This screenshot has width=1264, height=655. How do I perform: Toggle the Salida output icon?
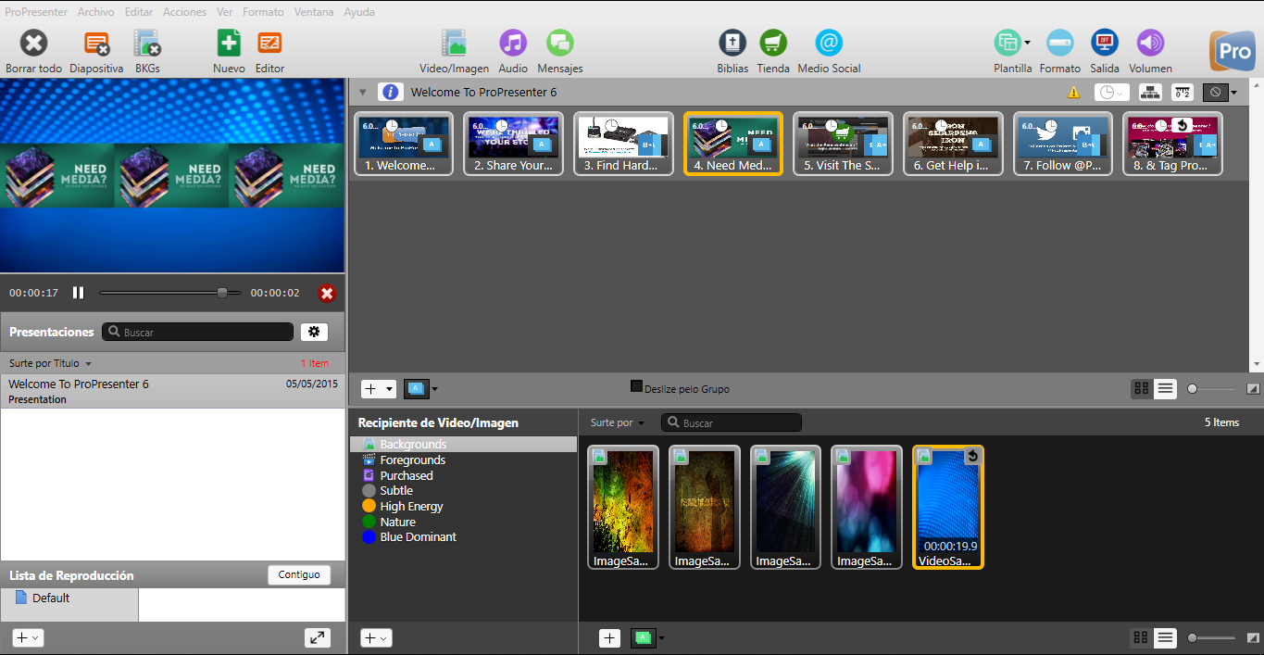(1105, 44)
